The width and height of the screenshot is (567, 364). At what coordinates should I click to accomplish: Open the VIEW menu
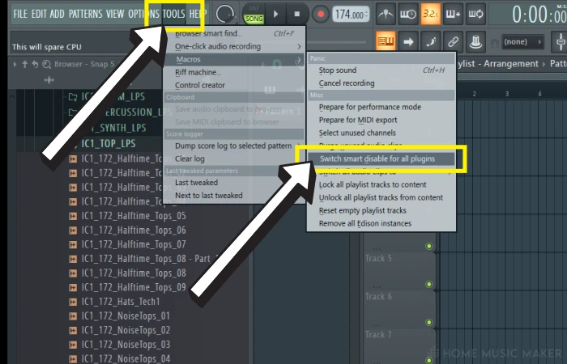click(115, 14)
